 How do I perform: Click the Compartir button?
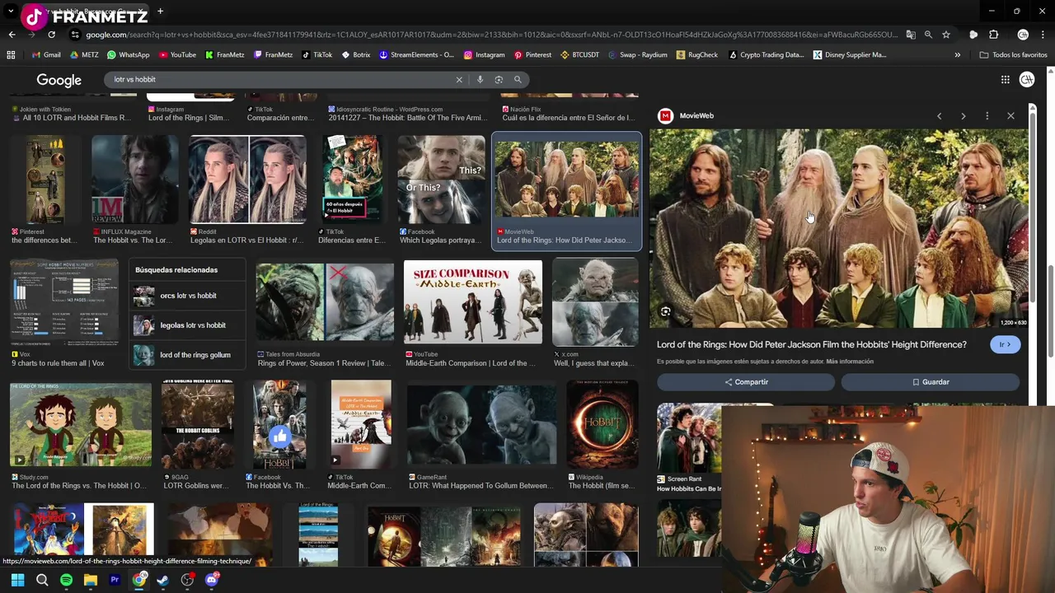[746, 382]
